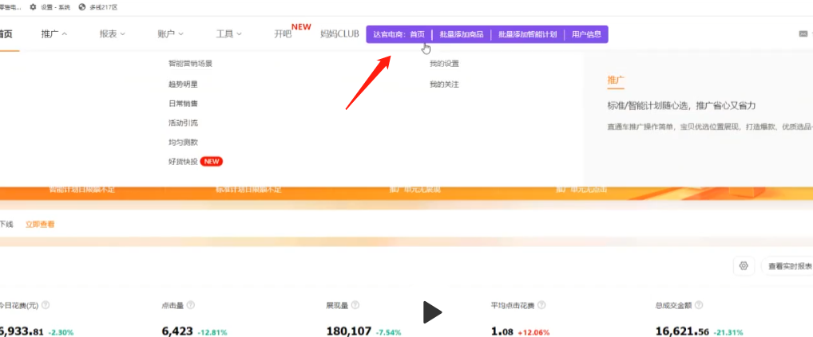This screenshot has width=813, height=337.
Task: Open the 工具 dropdown menu
Action: [x=228, y=34]
